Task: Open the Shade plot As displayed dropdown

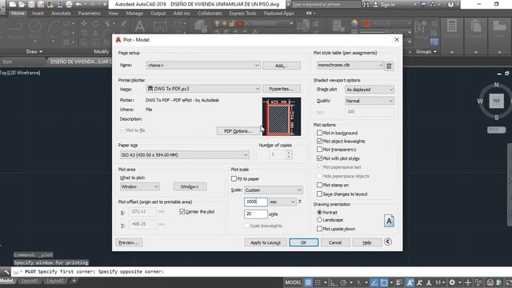Action: point(370,90)
